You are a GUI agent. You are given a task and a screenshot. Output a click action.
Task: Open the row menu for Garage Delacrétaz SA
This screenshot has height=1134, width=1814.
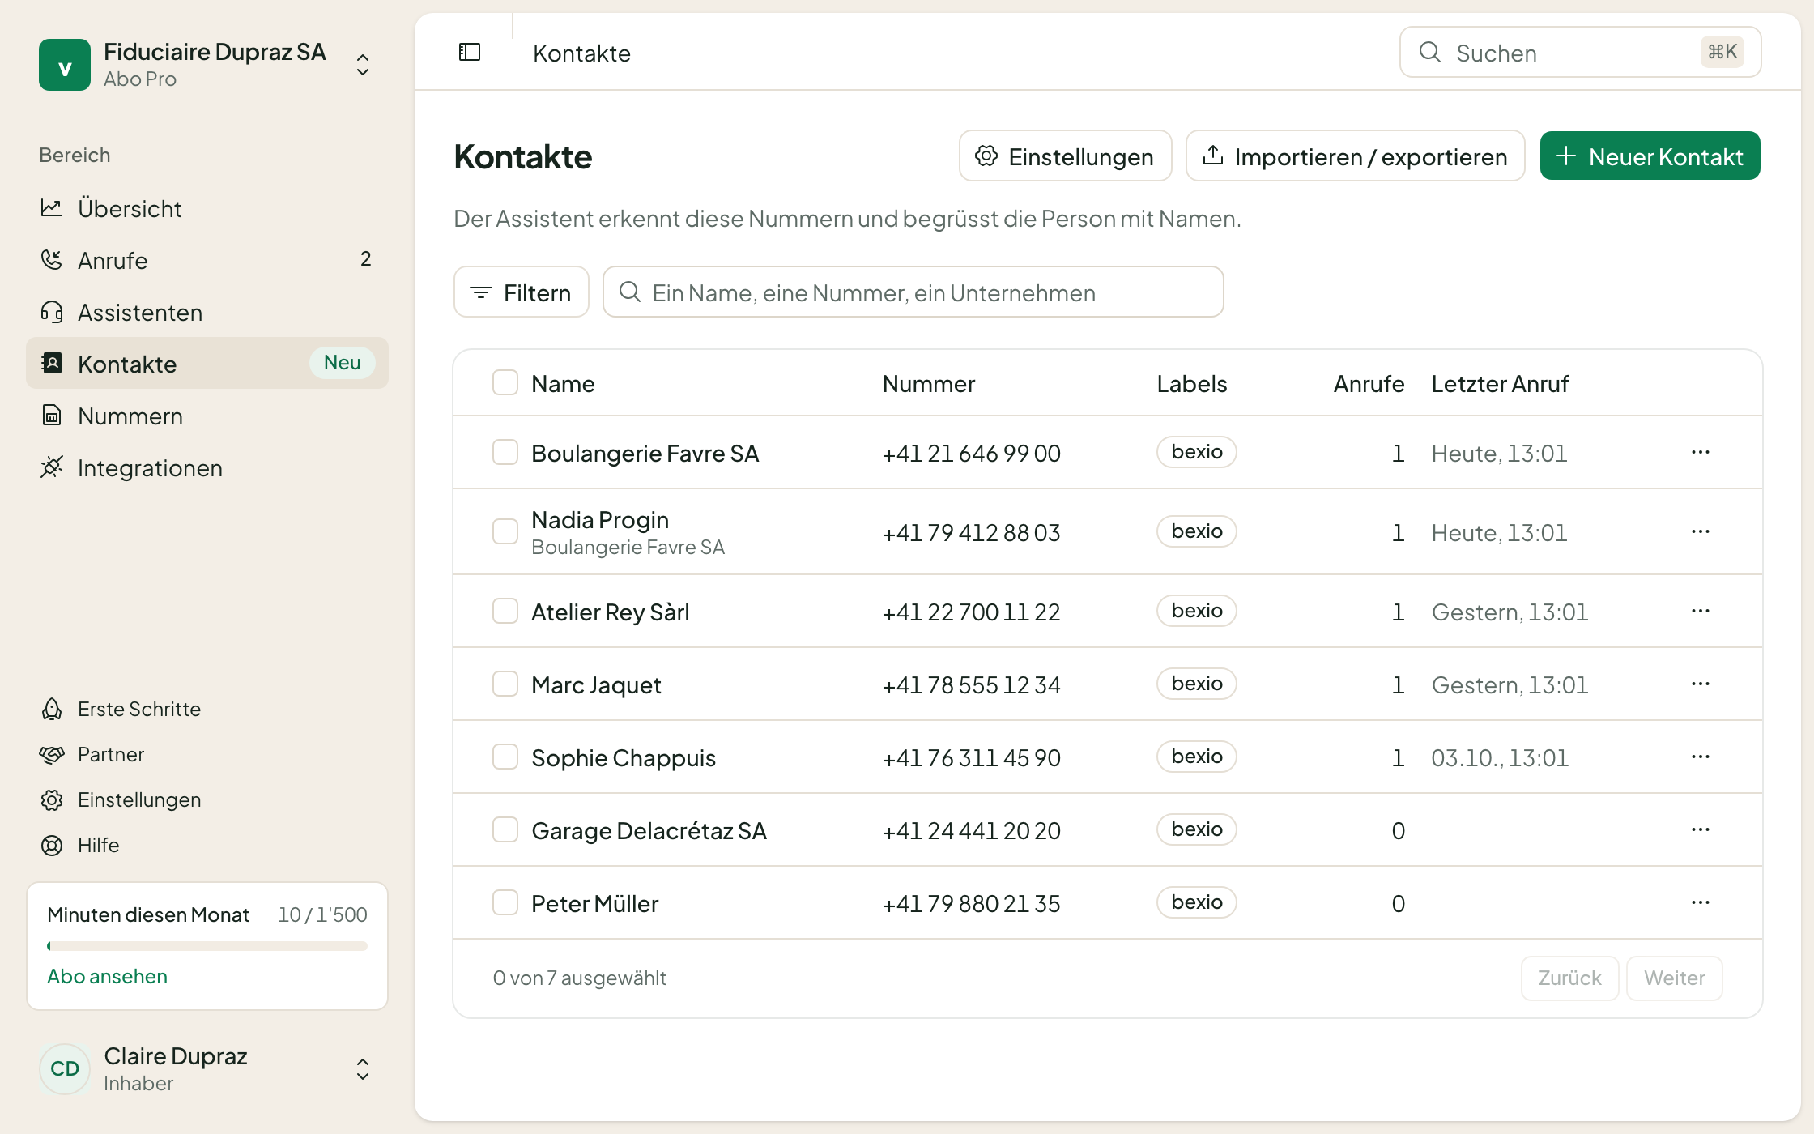1701,829
